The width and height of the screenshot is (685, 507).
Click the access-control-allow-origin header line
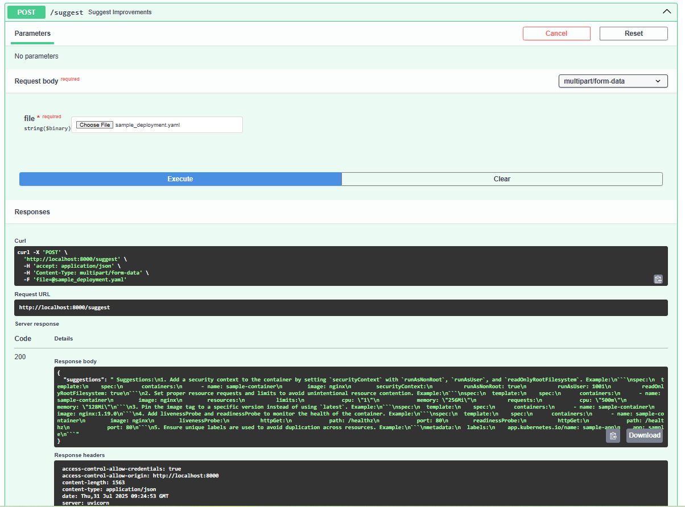(x=140, y=476)
